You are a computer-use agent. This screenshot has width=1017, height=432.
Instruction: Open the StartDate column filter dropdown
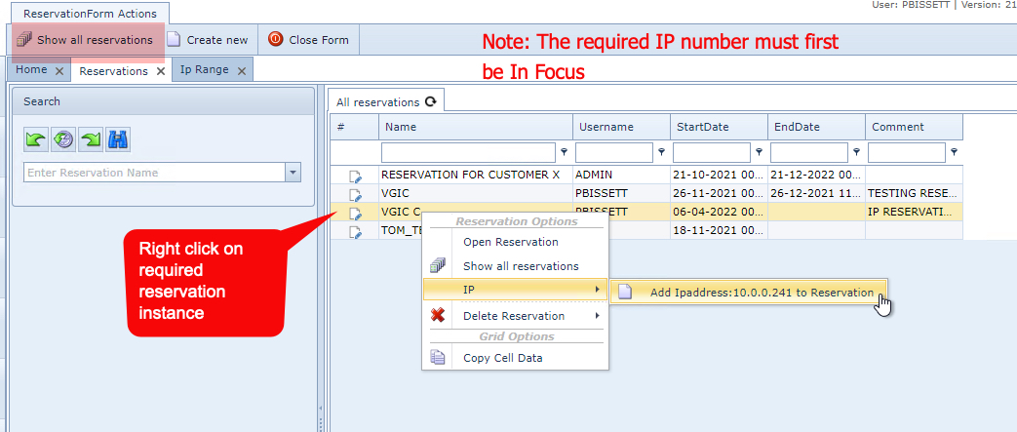pos(760,152)
